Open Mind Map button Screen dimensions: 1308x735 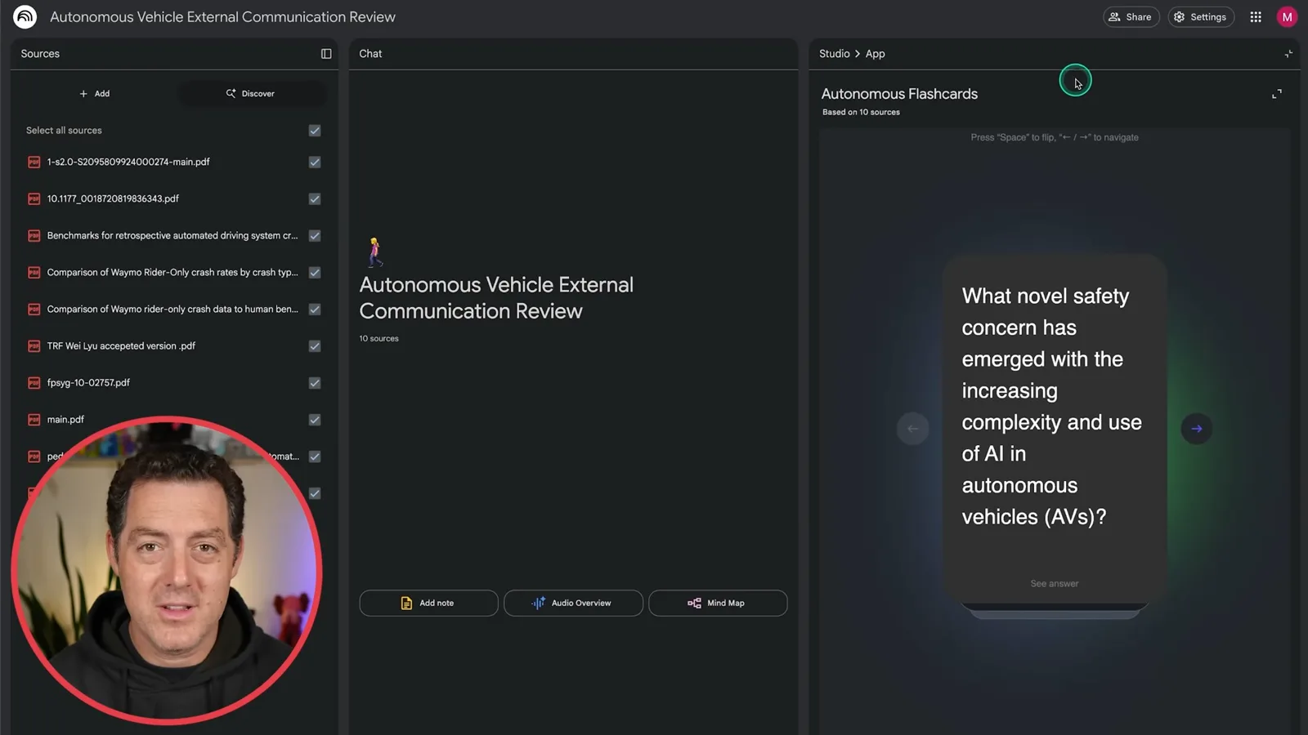[718, 603]
